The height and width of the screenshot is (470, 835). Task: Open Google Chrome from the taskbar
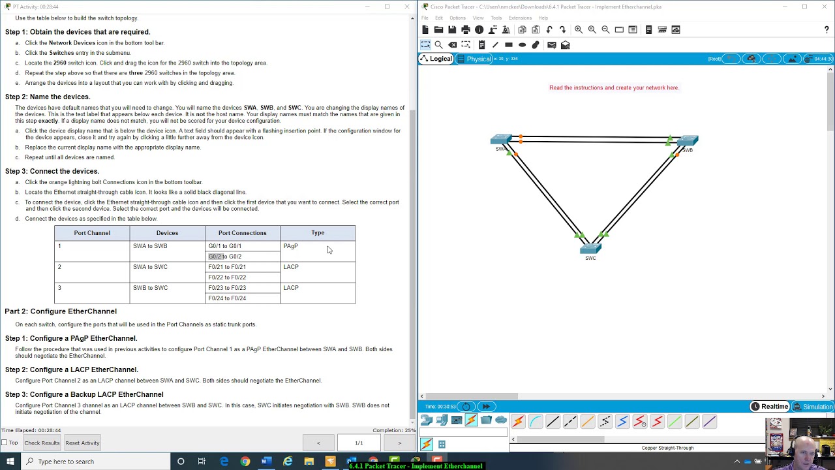coord(245,462)
